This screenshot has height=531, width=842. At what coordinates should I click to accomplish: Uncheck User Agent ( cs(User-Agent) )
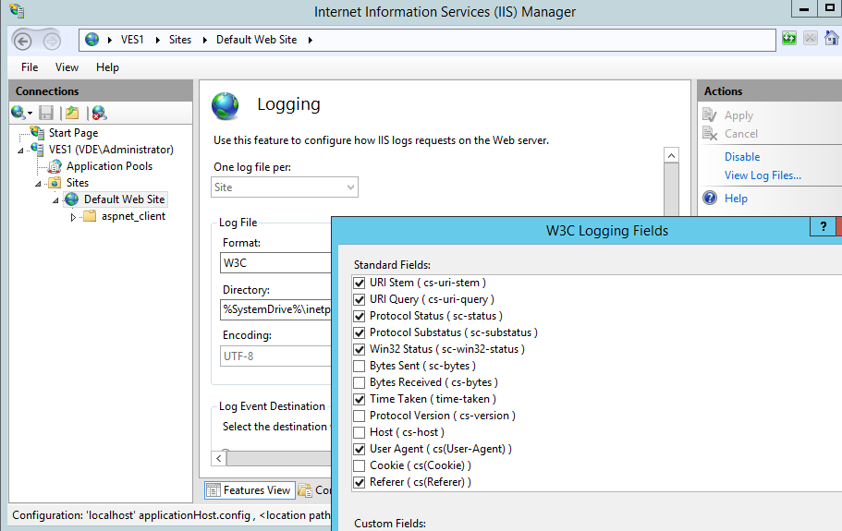(x=360, y=449)
